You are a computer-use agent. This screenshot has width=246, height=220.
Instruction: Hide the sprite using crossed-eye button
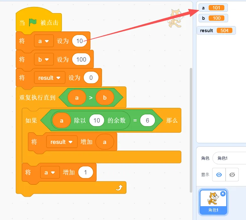232,175
